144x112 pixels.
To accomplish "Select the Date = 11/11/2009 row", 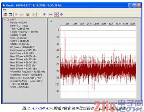I will (19, 26).
